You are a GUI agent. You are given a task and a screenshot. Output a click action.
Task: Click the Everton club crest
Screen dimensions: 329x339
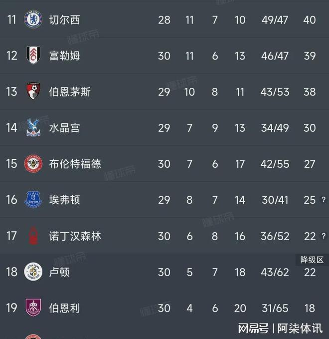(34, 200)
